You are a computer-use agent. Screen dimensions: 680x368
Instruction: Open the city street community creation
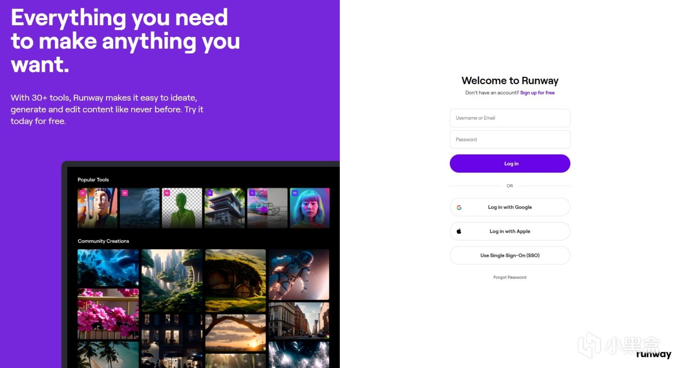[299, 320]
